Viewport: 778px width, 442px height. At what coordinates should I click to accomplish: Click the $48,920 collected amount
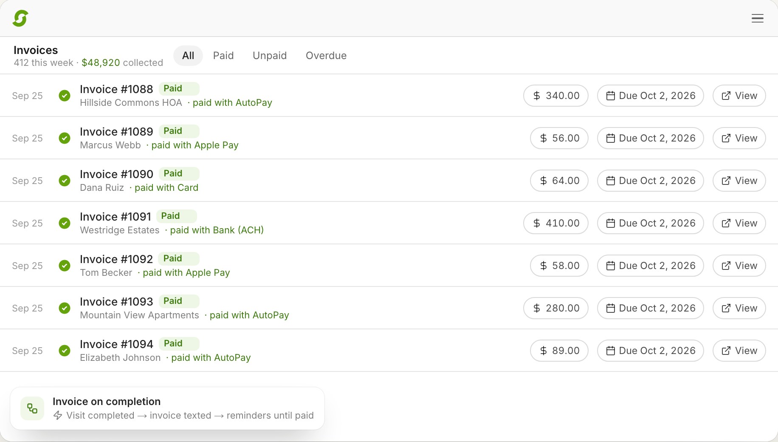[x=101, y=63]
